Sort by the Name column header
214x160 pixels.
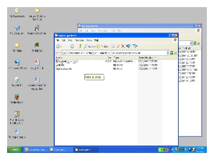coord(74,57)
